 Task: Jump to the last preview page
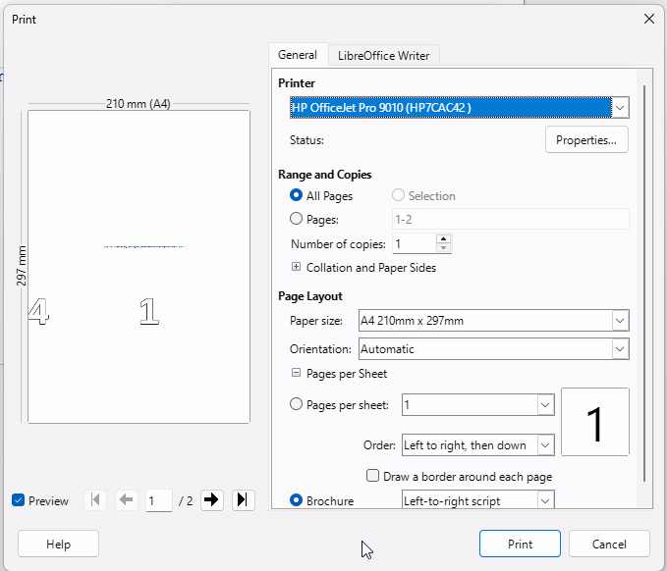(x=243, y=500)
